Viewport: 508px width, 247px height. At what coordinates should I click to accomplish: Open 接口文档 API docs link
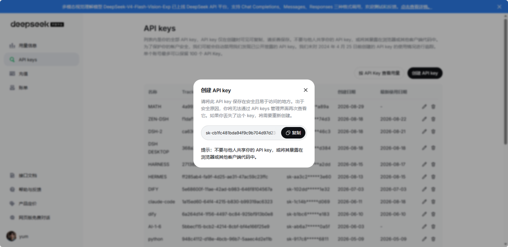click(x=42, y=176)
